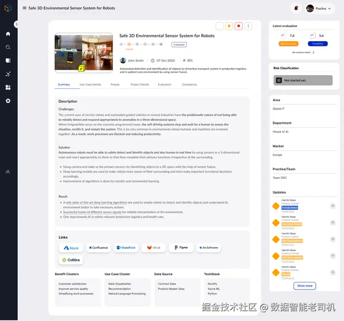Click the orange bookmark button
Viewport: 344px width, 321px height.
click(229, 26)
